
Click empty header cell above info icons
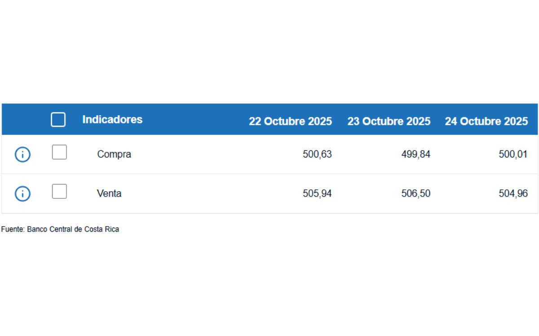coord(22,120)
